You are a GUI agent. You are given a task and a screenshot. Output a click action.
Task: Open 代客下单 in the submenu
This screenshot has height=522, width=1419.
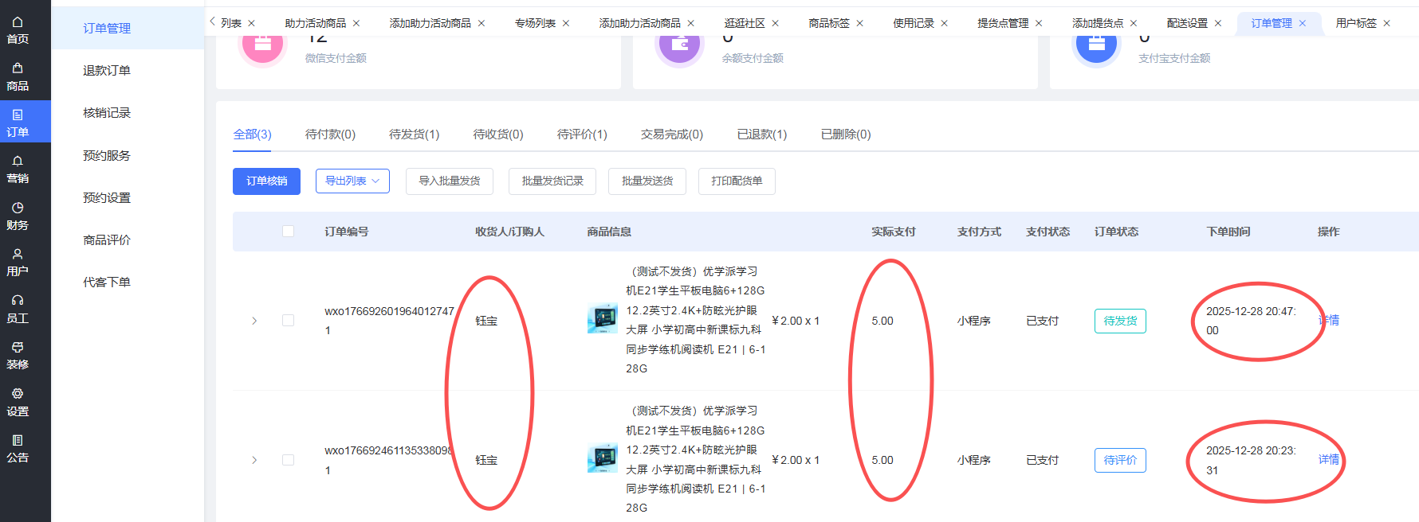(x=107, y=282)
